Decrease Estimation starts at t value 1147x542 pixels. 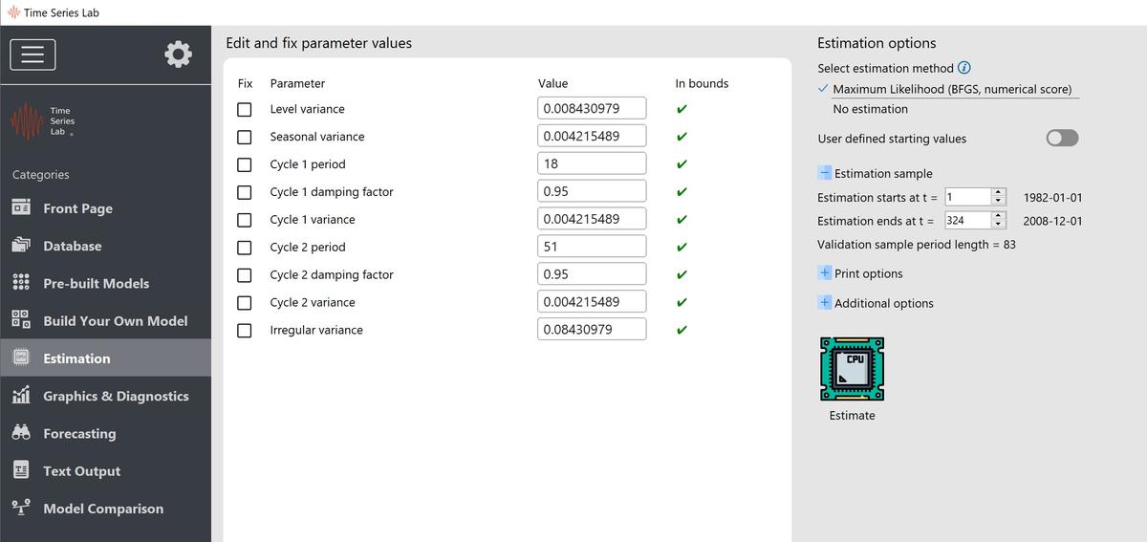999,202
